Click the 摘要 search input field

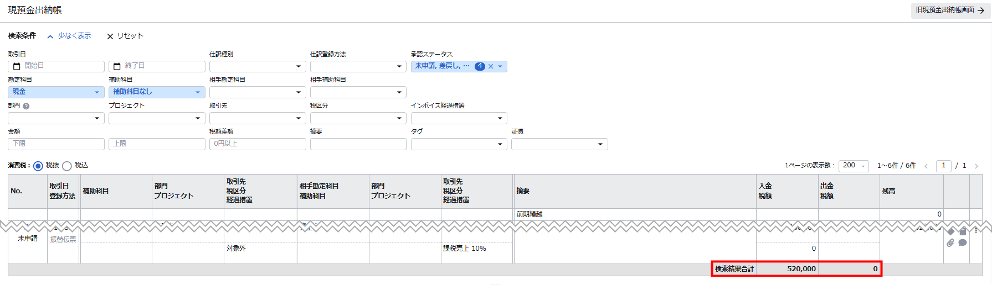358,144
